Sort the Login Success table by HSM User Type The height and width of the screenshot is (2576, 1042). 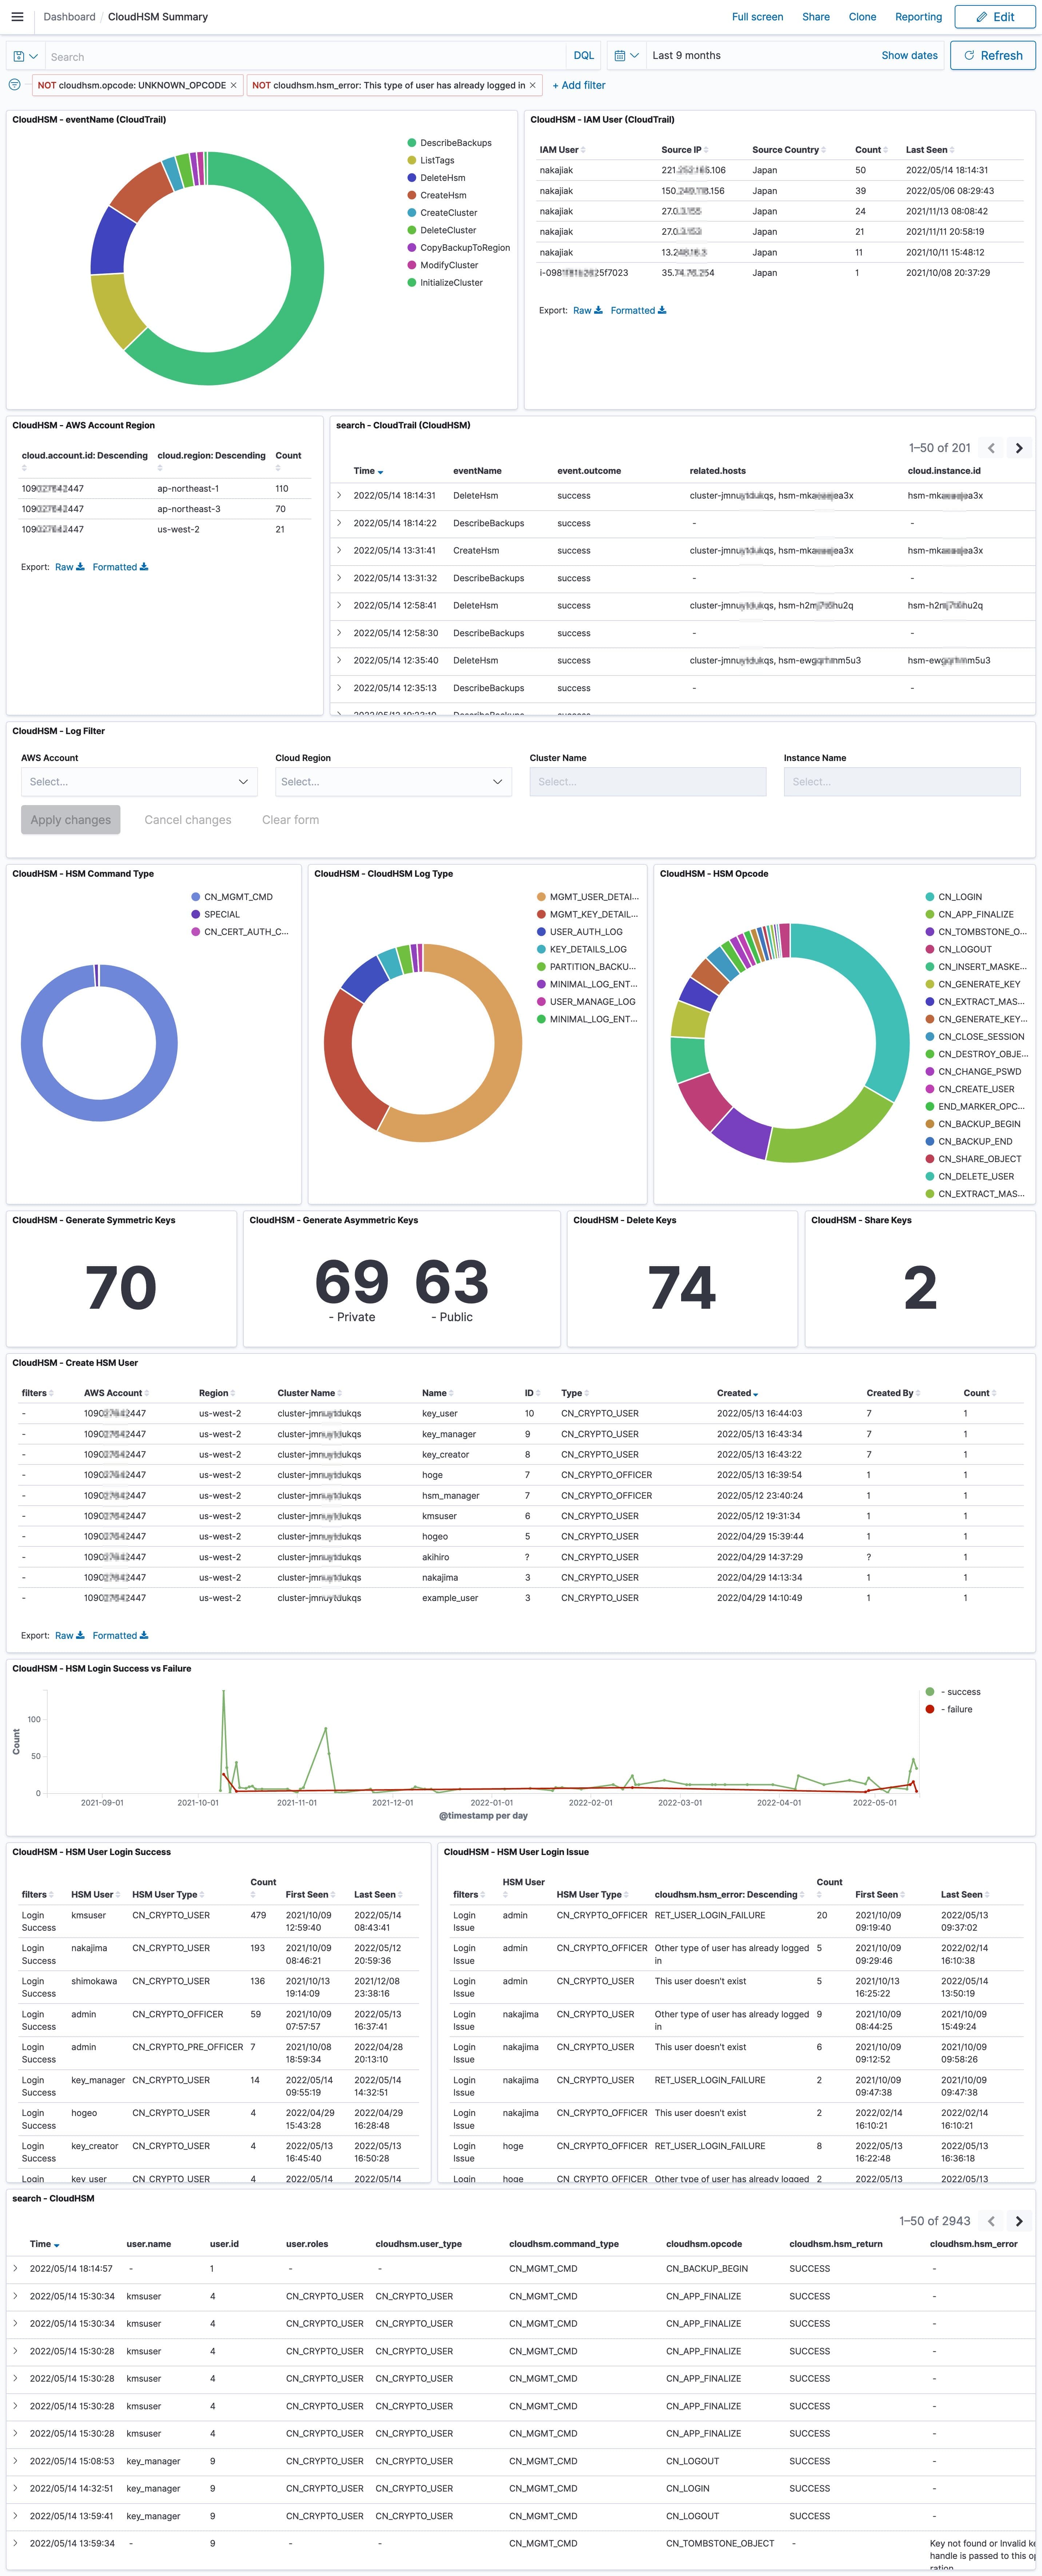coord(168,1895)
